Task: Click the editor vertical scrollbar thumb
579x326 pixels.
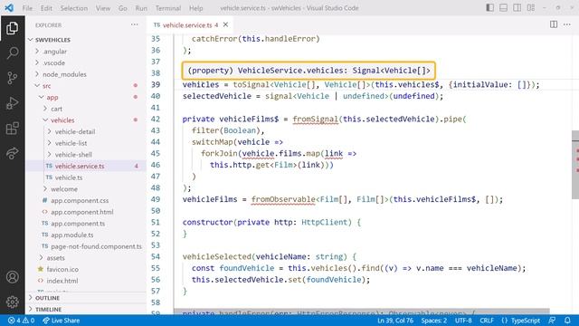Action: pyautogui.click(x=575, y=165)
